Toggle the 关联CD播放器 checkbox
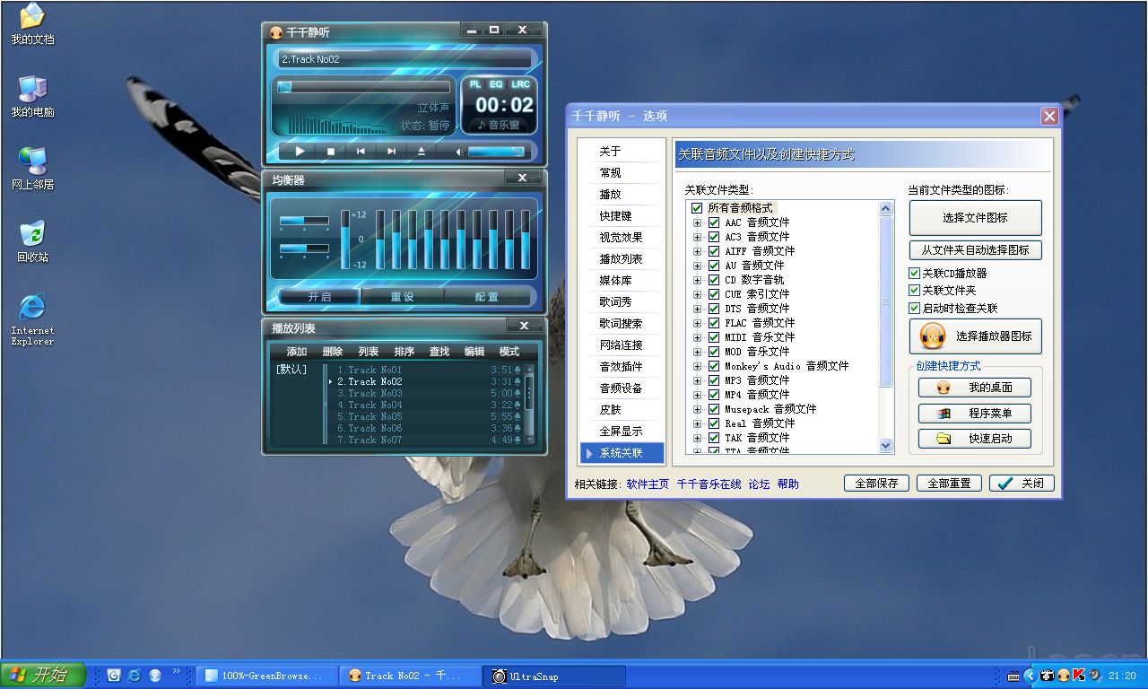 point(914,274)
